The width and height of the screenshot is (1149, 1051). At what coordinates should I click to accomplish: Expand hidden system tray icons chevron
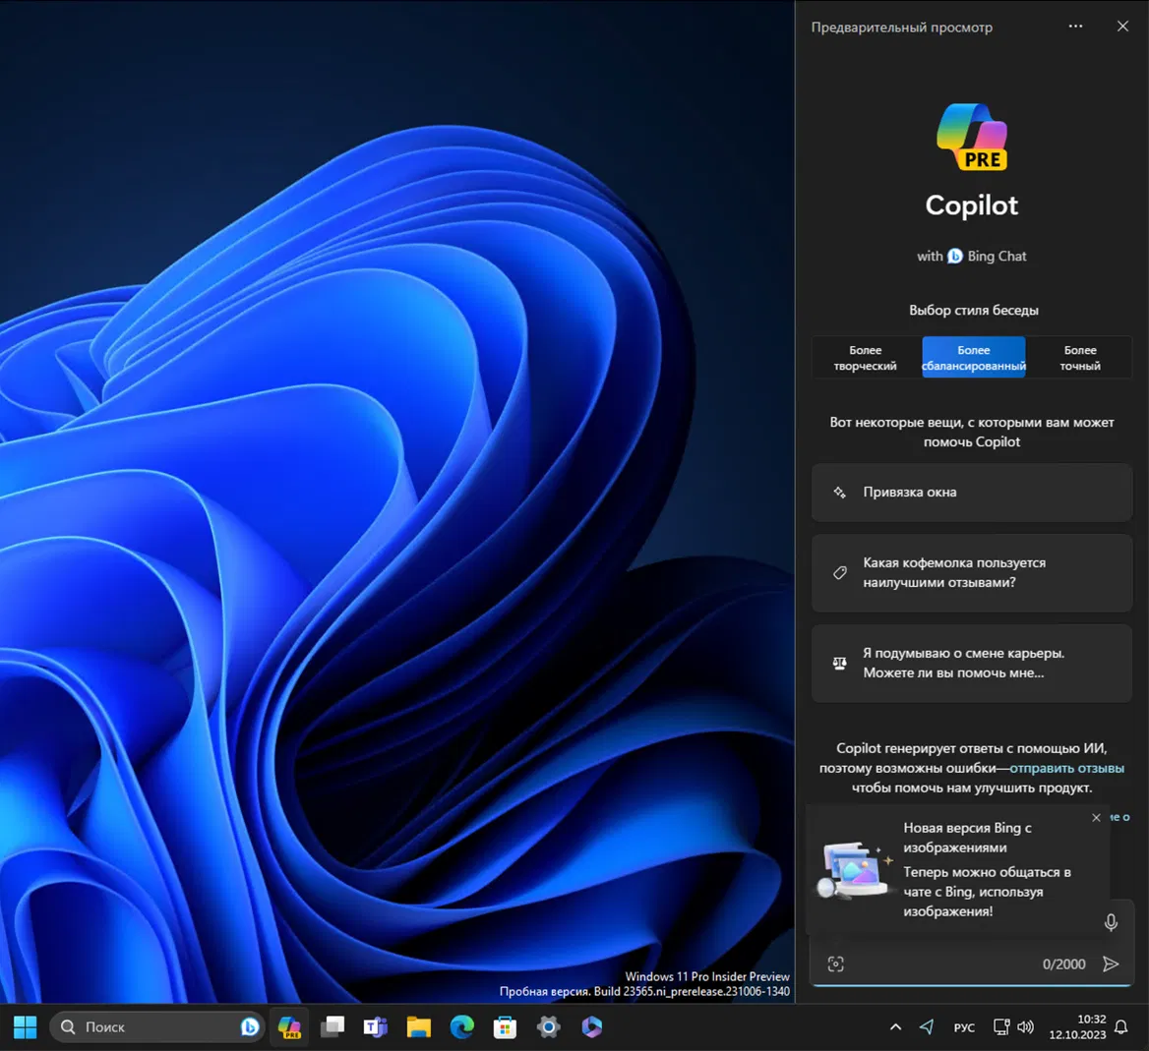pyautogui.click(x=895, y=1027)
